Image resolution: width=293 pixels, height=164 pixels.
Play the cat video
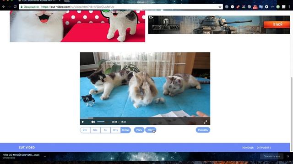(x=83, y=122)
